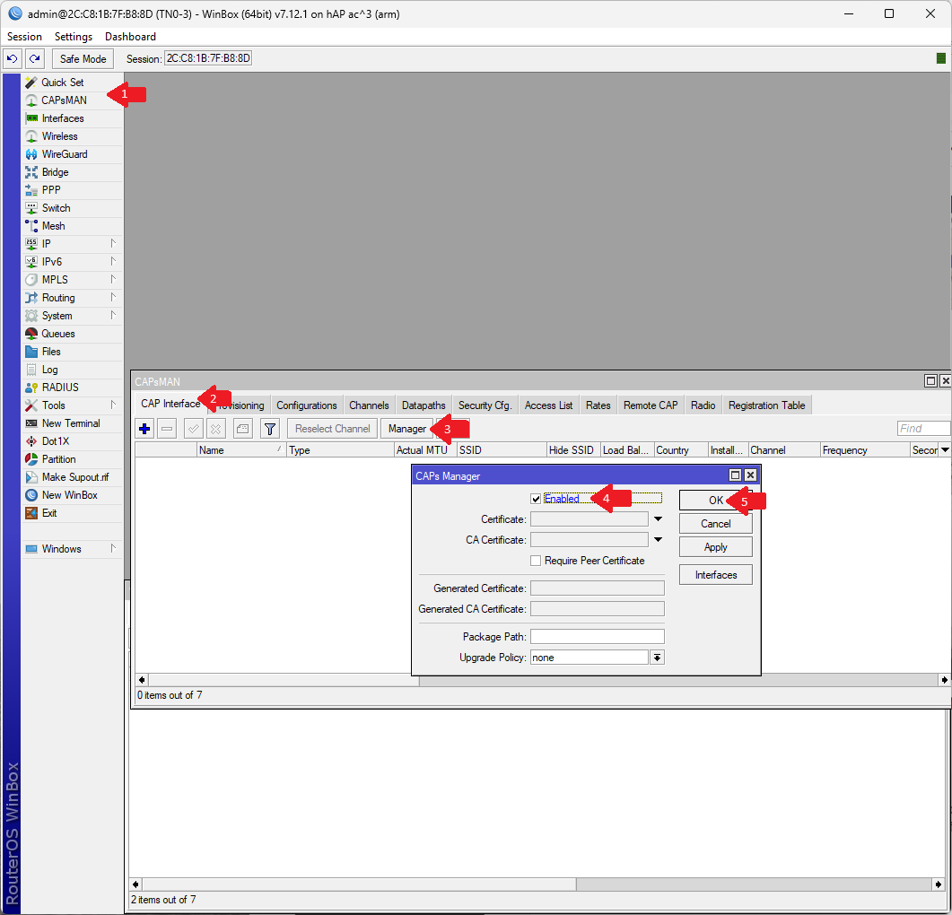Uncheck the Enabled checkbox in CAPs Manager
952x915 pixels.
click(x=536, y=498)
